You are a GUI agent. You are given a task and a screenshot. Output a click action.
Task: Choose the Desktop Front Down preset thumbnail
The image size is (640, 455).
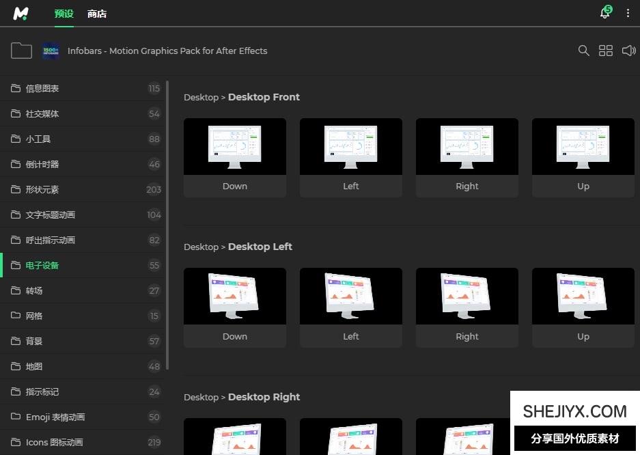235,147
